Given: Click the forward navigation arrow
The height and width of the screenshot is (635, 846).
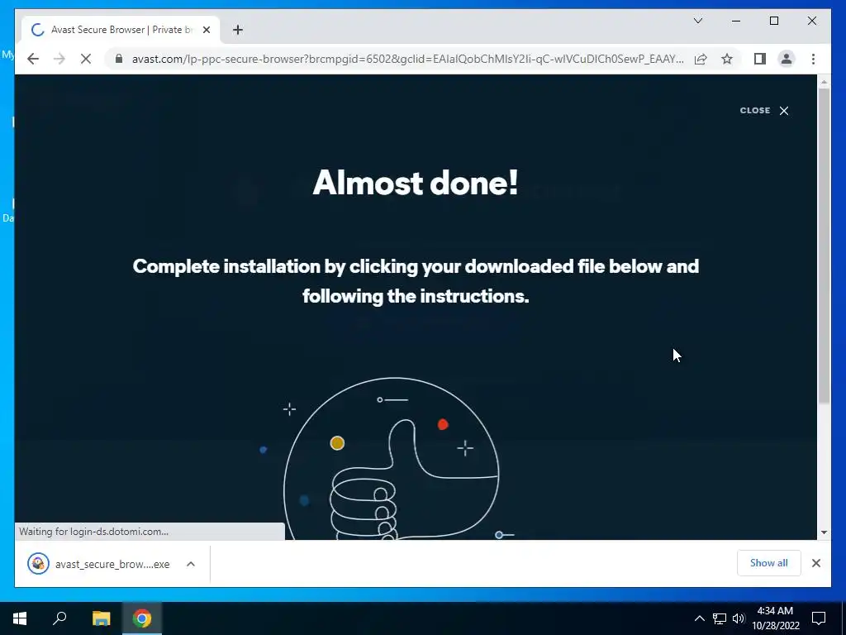Looking at the screenshot, I should tap(59, 59).
